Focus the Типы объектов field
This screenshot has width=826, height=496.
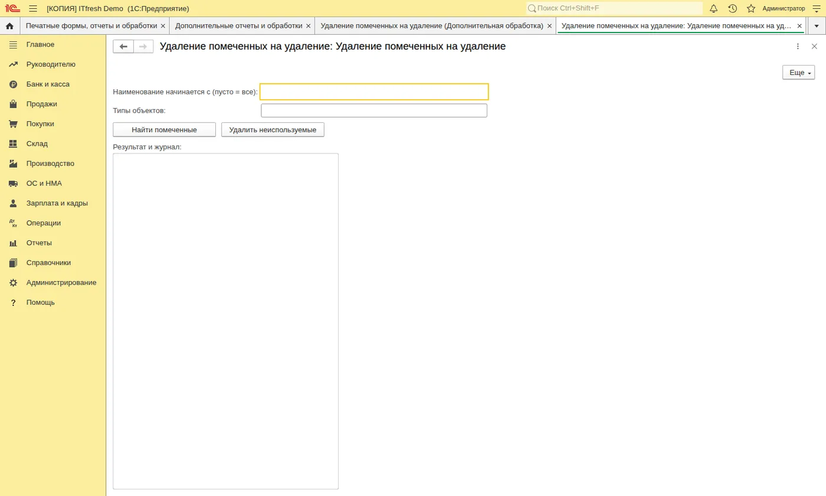(x=374, y=110)
